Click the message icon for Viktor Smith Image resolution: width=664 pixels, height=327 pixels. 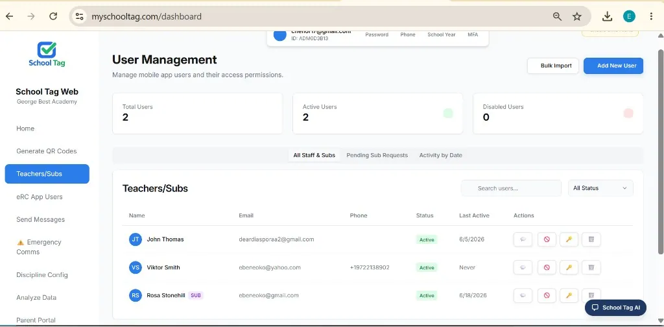click(523, 267)
